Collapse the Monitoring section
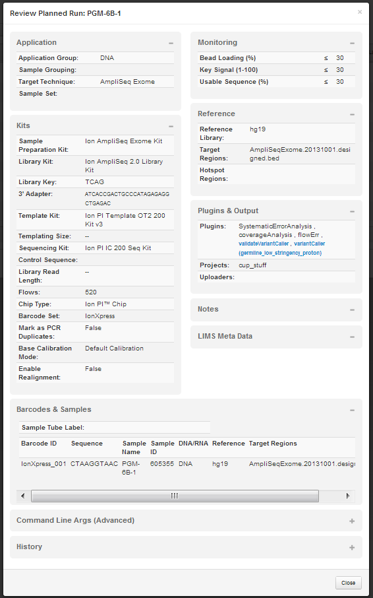 pos(352,44)
